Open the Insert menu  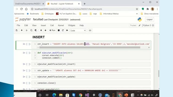point(43,25)
